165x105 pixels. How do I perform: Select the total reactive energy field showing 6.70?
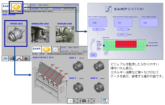click(123, 23)
